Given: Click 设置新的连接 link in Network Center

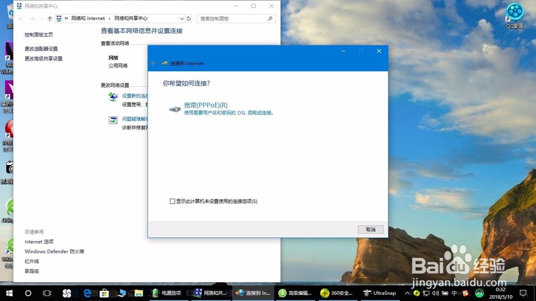Looking at the screenshot, I should coord(135,96).
